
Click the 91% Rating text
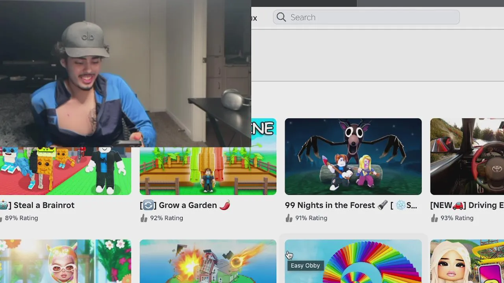pyautogui.click(x=311, y=218)
